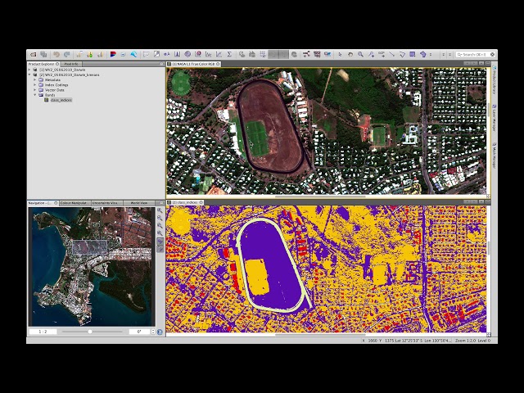Select the draw polygon tool

(x=422, y=54)
